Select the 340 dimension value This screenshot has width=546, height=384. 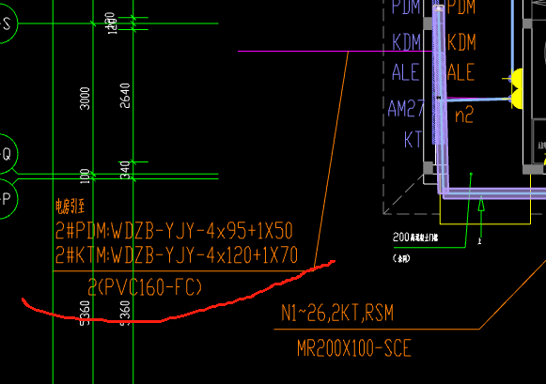click(x=125, y=170)
